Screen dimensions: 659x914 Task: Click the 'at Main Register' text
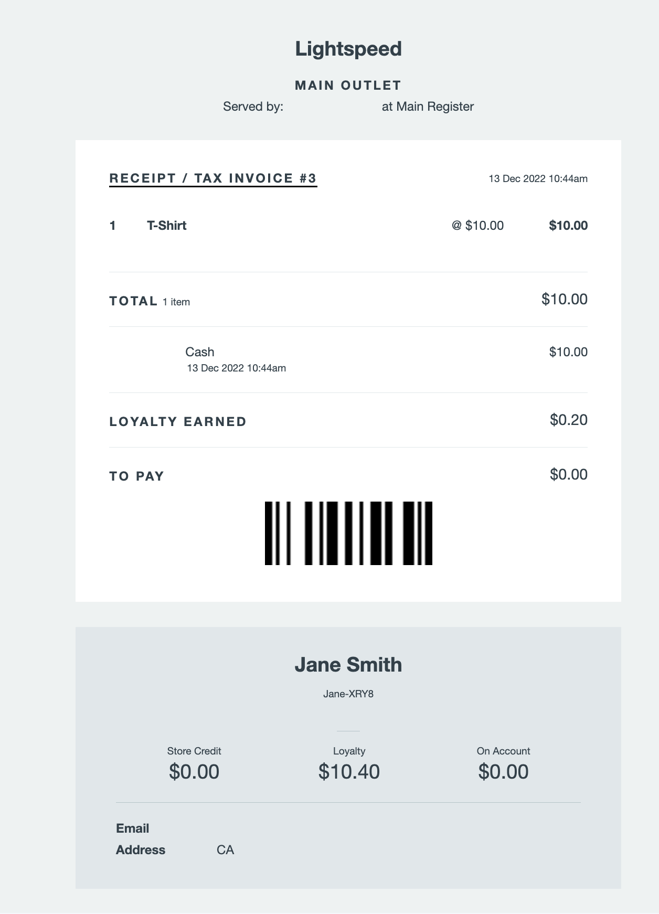[428, 107]
